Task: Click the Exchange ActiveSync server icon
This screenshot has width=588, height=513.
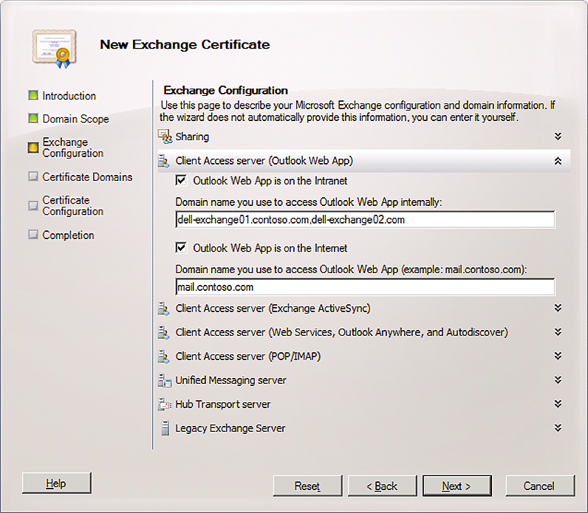Action: (x=164, y=309)
